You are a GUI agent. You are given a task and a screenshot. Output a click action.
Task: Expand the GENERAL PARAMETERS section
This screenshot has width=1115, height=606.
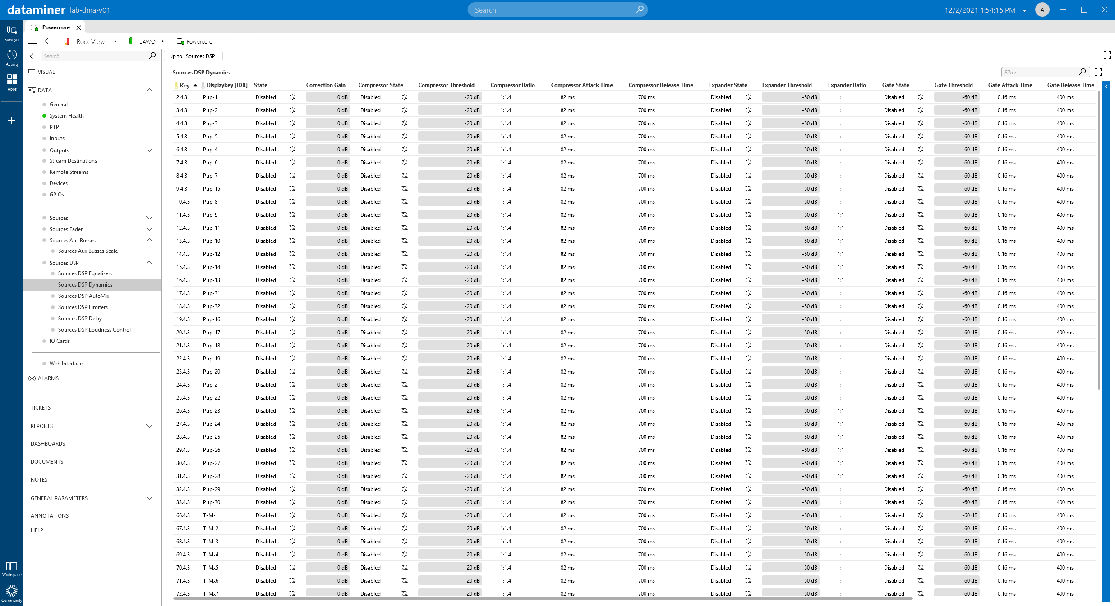point(149,498)
